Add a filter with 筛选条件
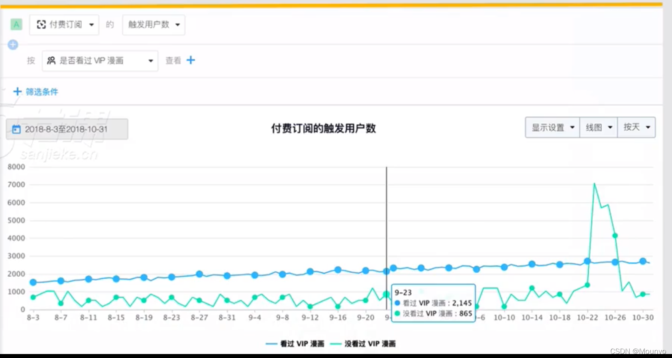The width and height of the screenshot is (672, 358). click(x=42, y=92)
